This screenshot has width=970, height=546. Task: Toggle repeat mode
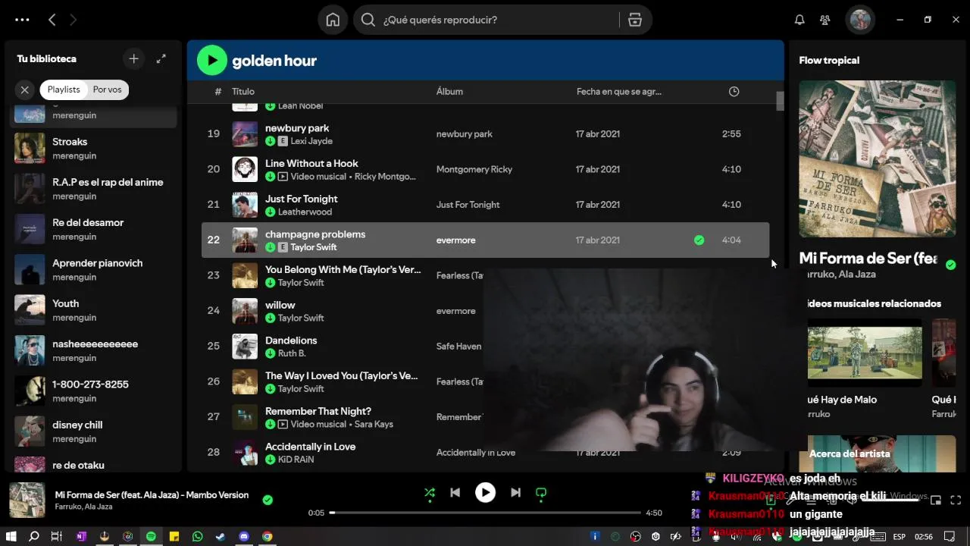[541, 493]
